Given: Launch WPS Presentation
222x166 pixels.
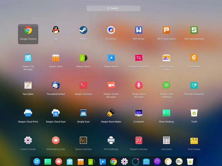Looking at the screenshot, I should coord(166,30).
